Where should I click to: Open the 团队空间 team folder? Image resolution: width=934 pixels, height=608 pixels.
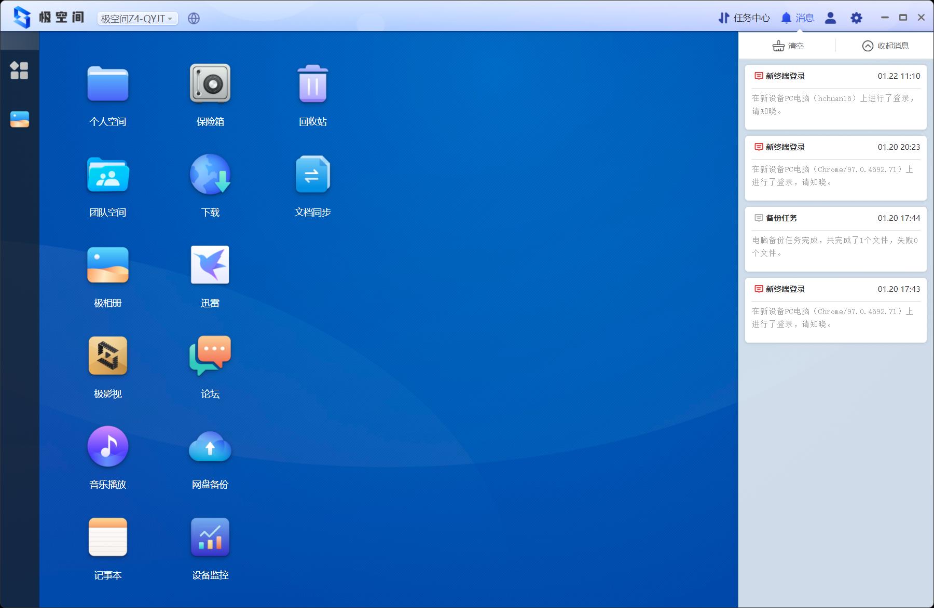click(107, 175)
